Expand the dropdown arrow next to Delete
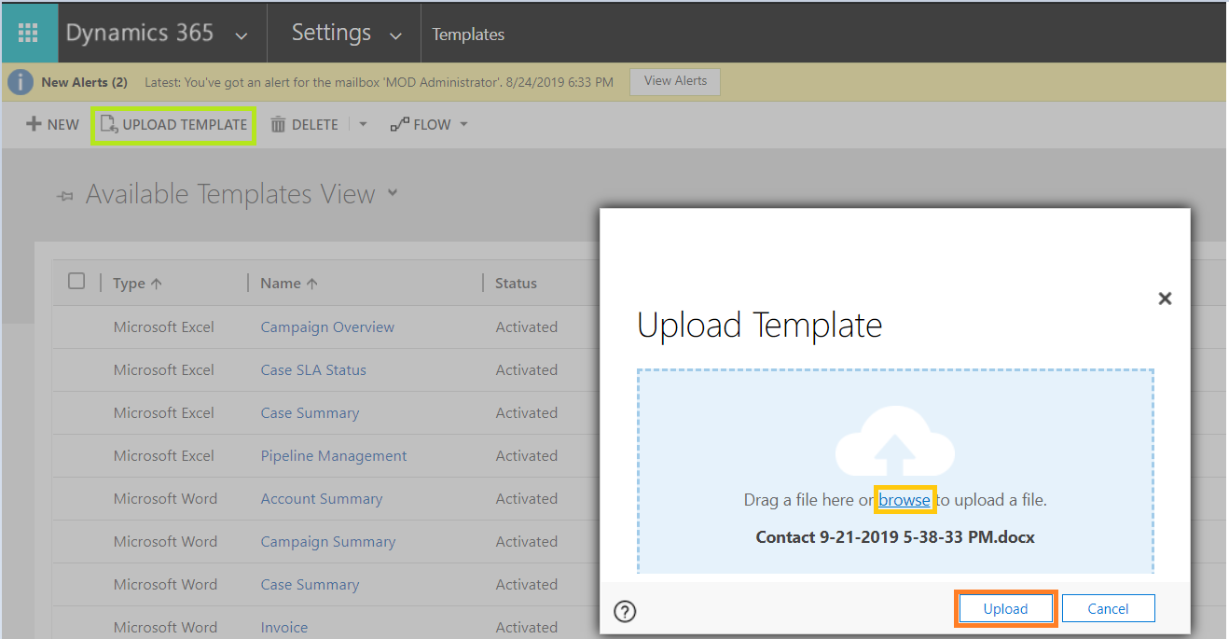This screenshot has width=1229, height=639. coord(362,123)
